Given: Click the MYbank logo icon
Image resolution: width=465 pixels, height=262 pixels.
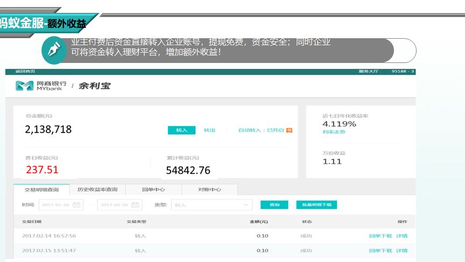Looking at the screenshot, I should [24, 86].
